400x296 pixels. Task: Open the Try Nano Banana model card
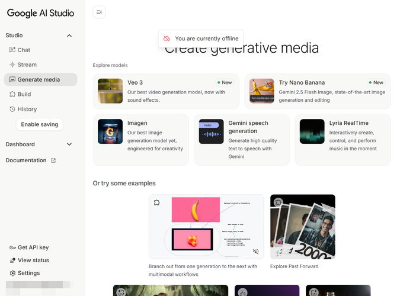317,91
